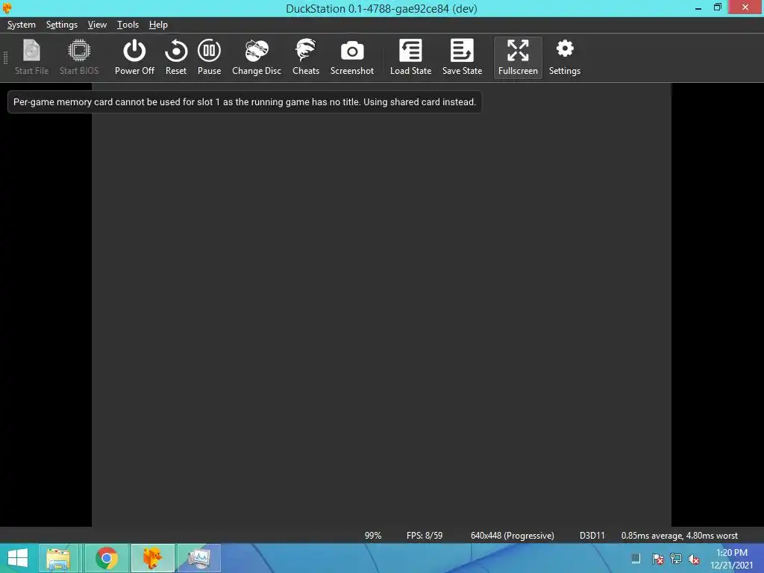
Task: Open the View menu
Action: [97, 25]
